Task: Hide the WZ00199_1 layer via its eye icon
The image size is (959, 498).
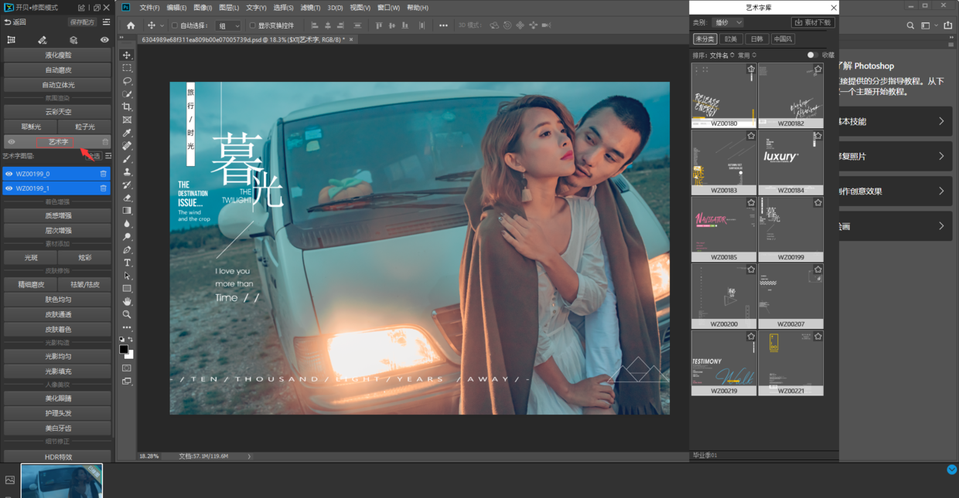Action: coord(9,188)
